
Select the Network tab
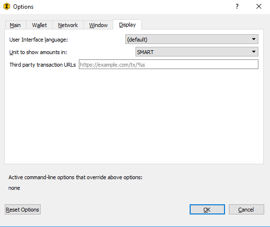pyautogui.click(x=68, y=25)
